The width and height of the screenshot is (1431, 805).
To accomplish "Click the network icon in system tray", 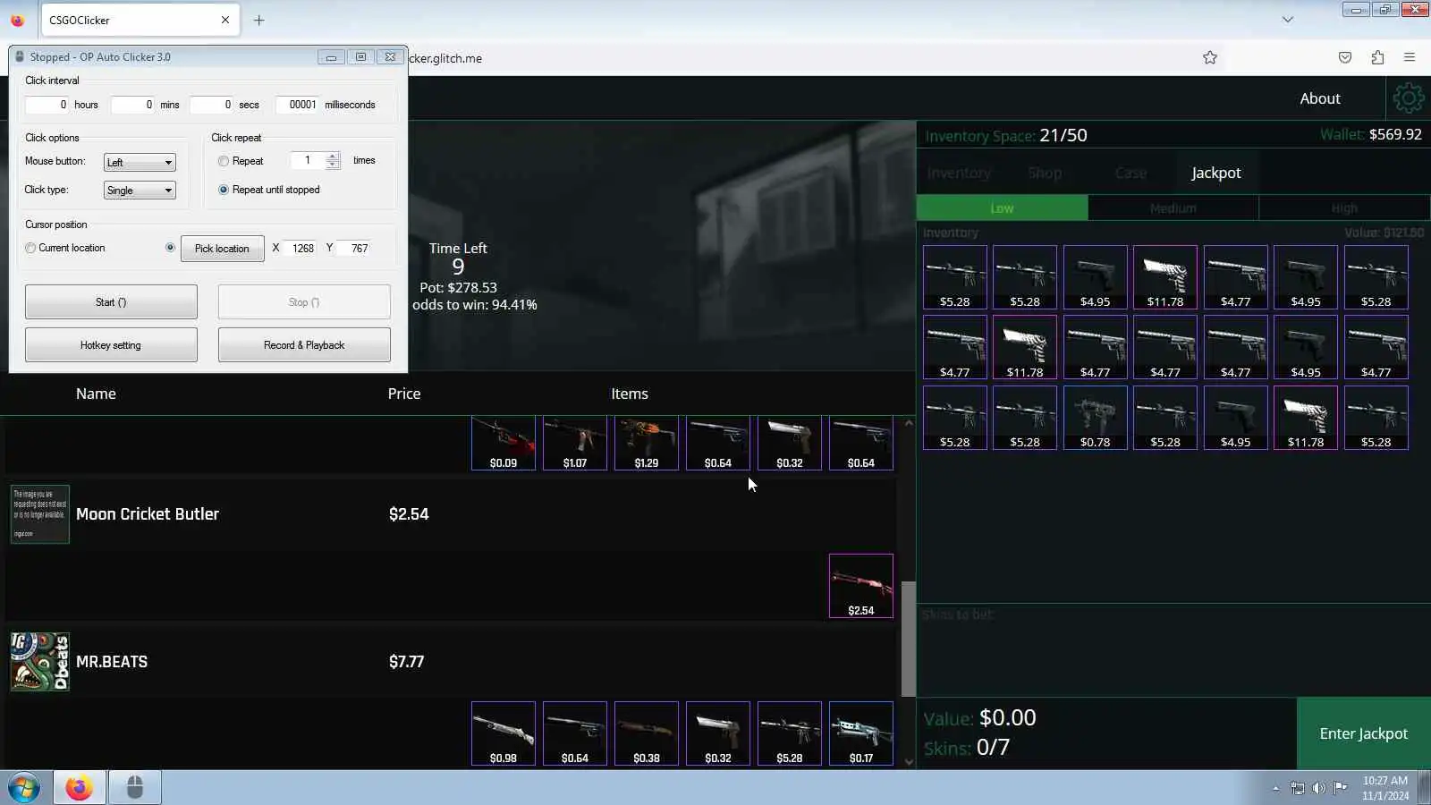I will (1298, 788).
